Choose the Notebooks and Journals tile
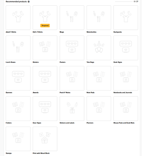 (126, 78)
